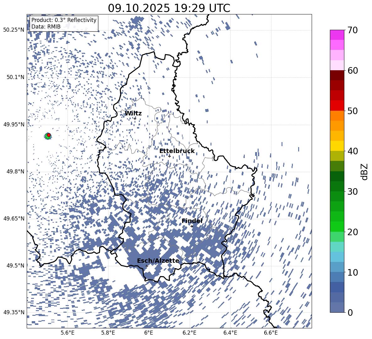Click the 49.65°N latitude label
The height and width of the screenshot is (339, 372).
[14, 218]
